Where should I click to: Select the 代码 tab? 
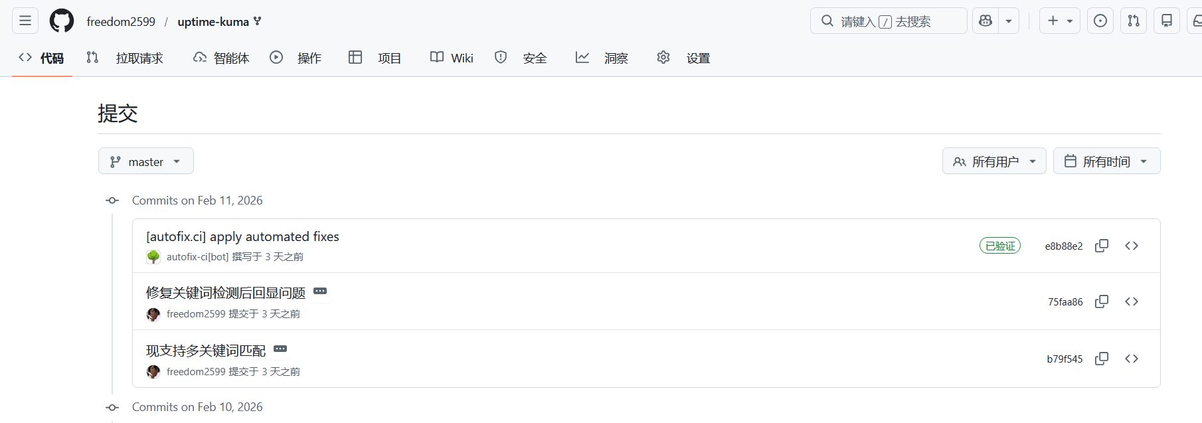tap(42, 58)
